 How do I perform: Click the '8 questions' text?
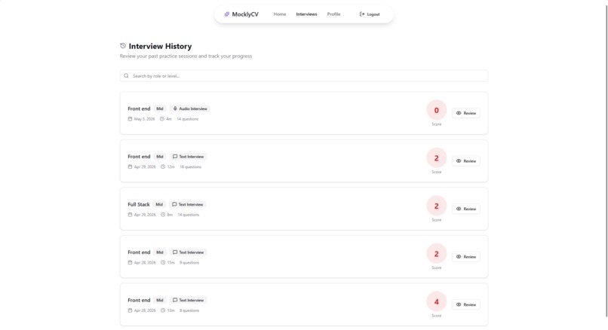189,310
